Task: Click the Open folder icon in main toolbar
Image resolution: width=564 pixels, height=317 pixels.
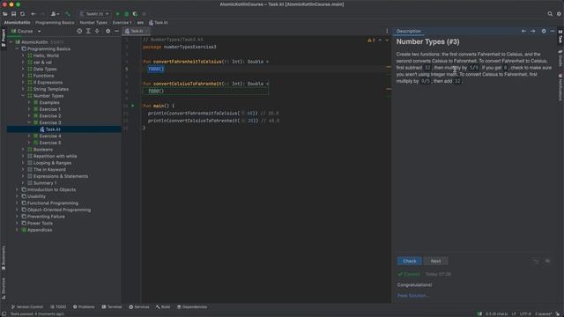Action: 5,14
